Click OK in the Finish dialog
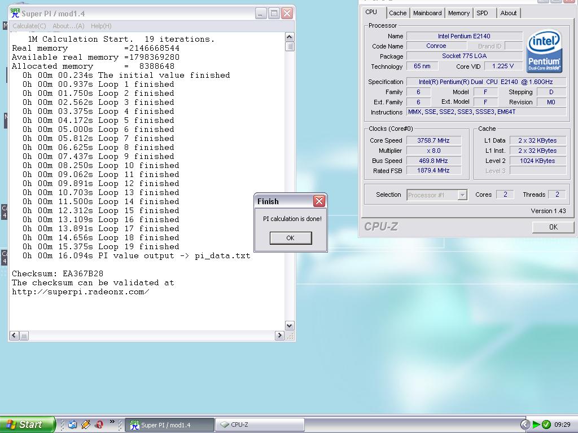 (291, 238)
